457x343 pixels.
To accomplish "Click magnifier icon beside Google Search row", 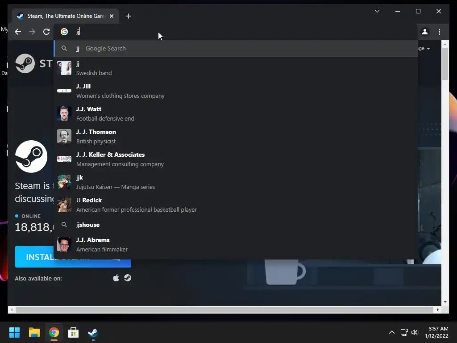I will coord(64,48).
